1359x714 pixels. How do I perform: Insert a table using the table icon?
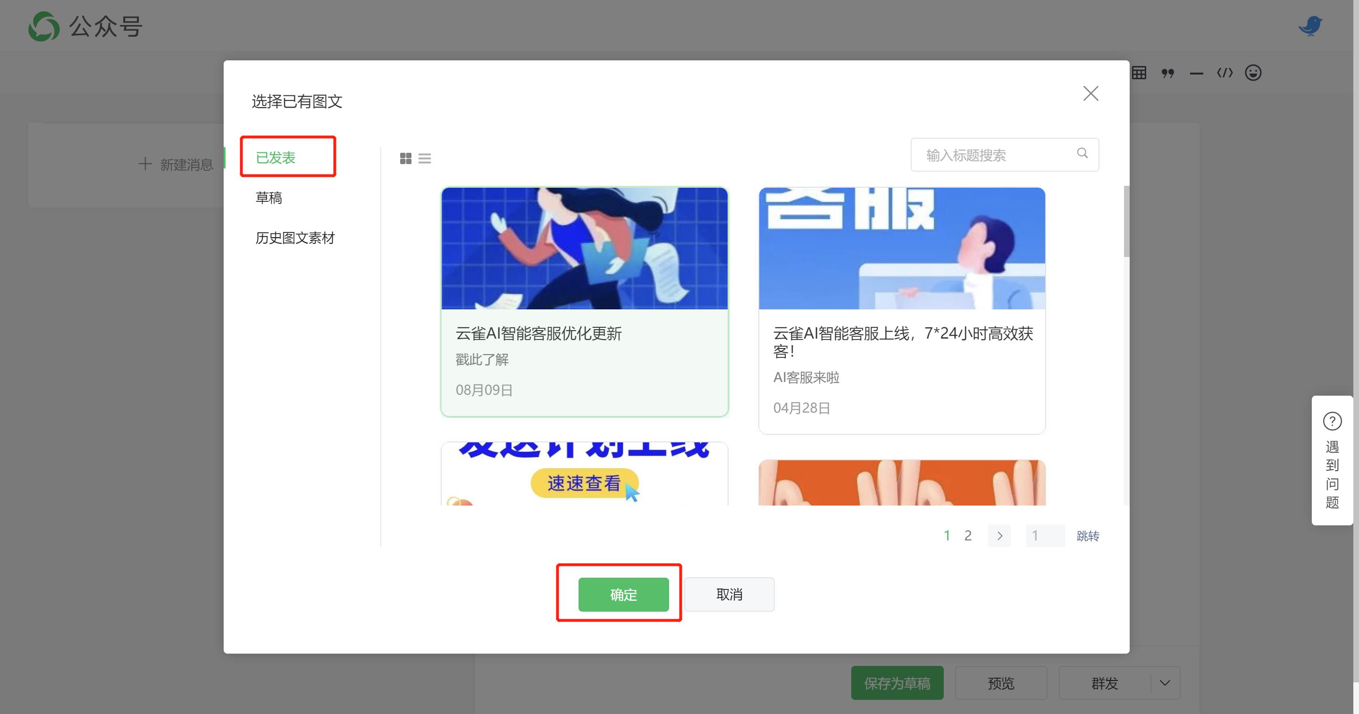(x=1139, y=72)
